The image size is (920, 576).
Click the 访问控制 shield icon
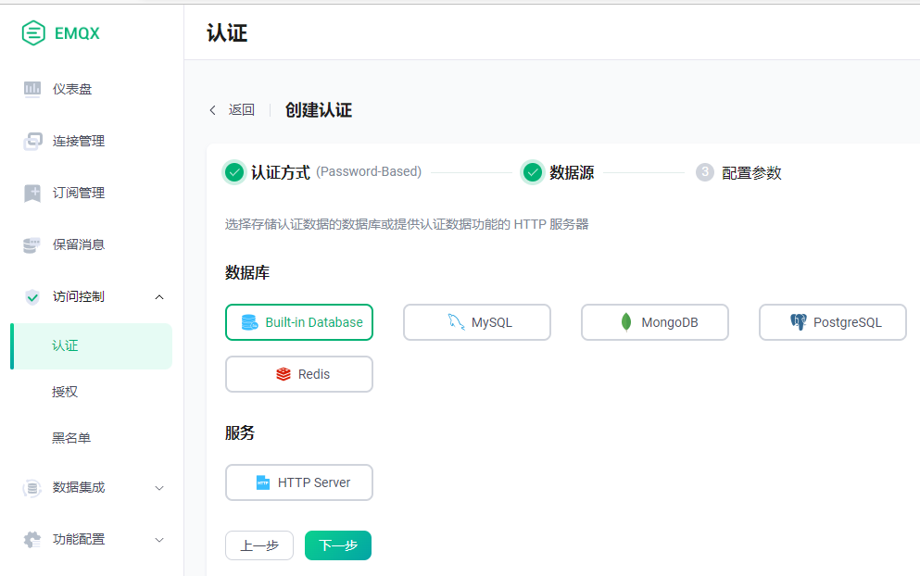pos(32,297)
